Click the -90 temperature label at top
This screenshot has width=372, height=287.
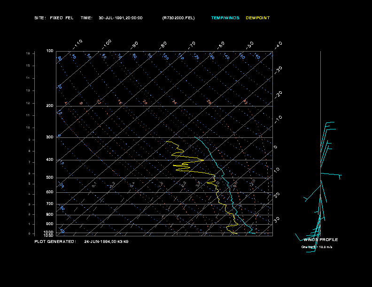tap(134, 45)
